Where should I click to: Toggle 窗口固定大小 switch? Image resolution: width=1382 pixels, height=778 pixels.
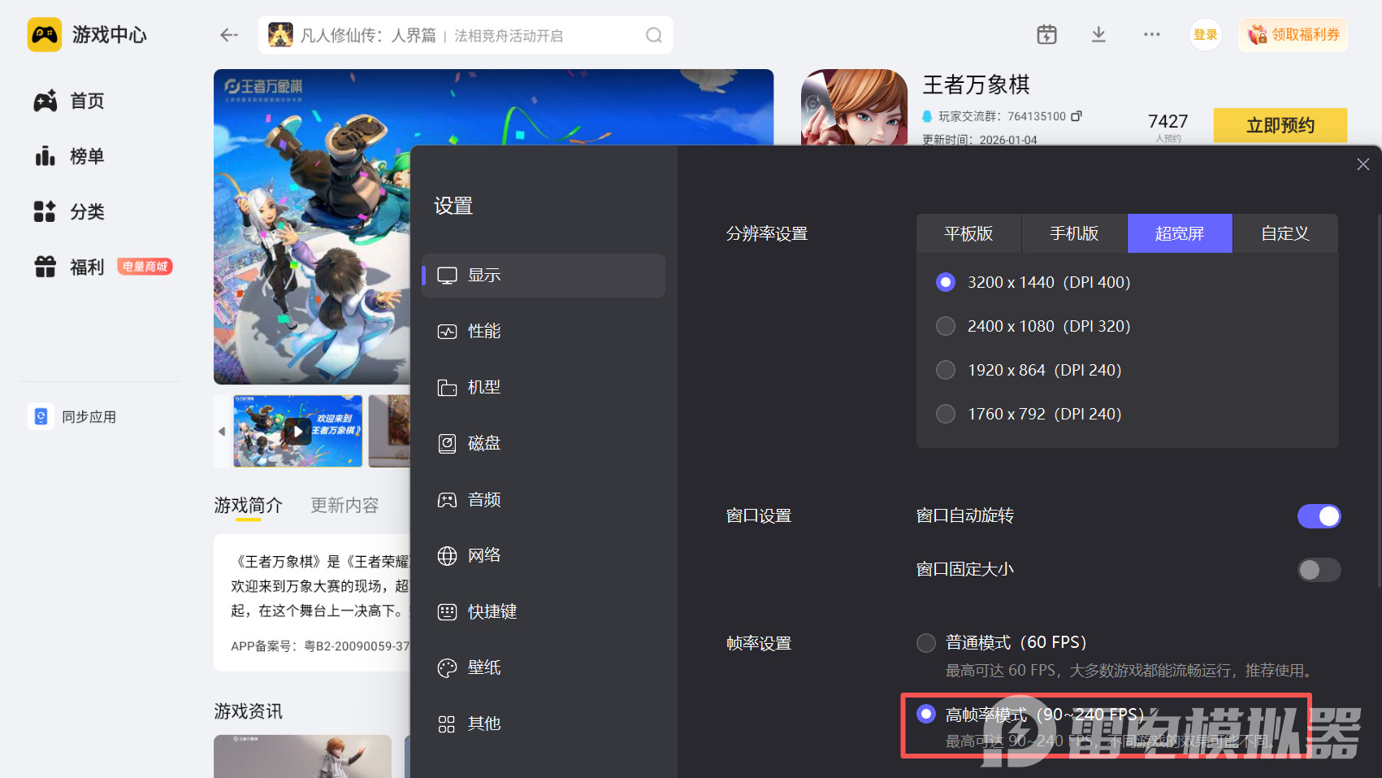click(1319, 570)
